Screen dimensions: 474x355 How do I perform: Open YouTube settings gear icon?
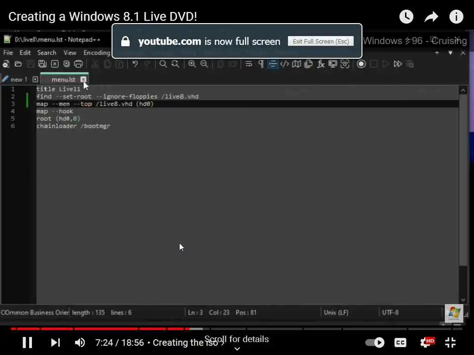point(426,343)
